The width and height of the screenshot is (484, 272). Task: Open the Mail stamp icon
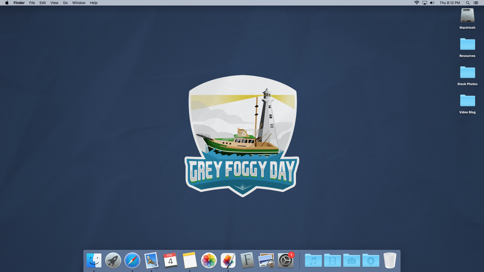(151, 260)
